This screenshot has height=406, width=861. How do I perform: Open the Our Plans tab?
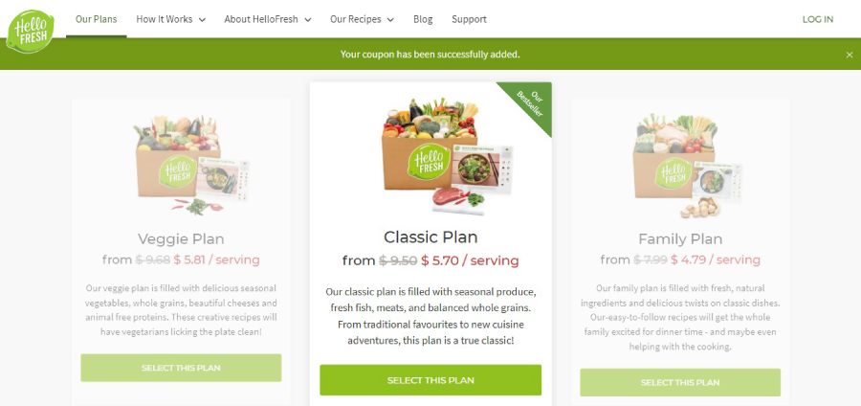(x=96, y=19)
